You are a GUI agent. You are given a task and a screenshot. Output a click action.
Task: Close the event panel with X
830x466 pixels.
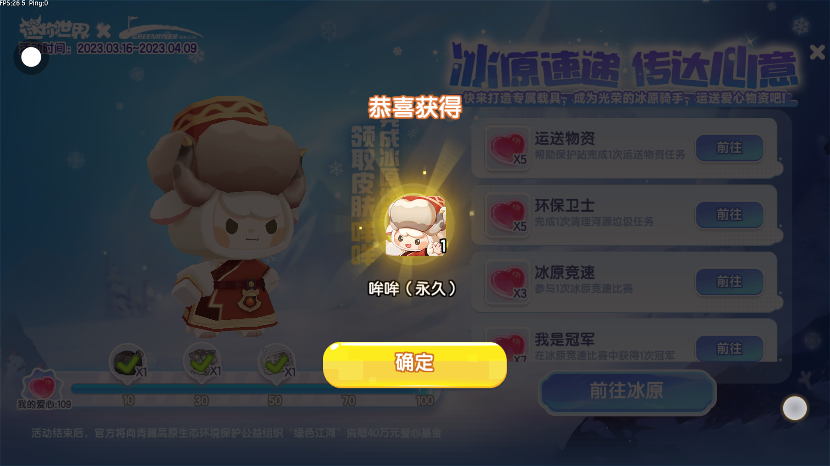coord(817,52)
